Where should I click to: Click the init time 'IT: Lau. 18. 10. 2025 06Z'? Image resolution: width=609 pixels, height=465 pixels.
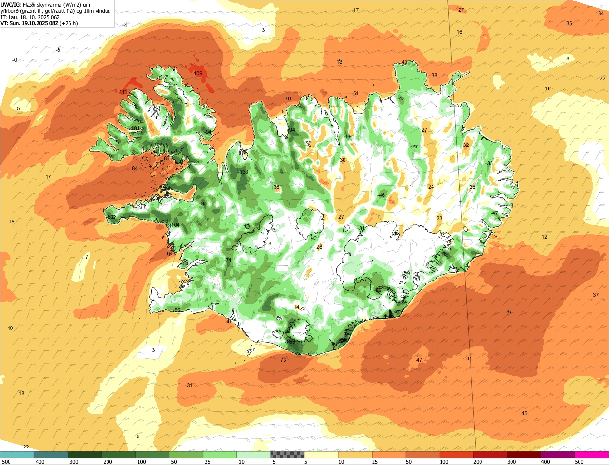point(30,17)
